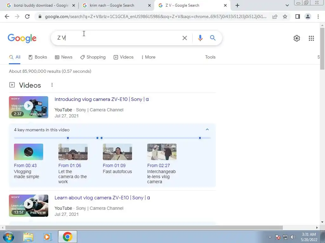Open the Google apps grid
325x243 pixels.
pyautogui.click(x=311, y=38)
